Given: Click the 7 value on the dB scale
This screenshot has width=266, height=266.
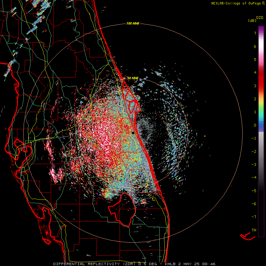Looking at the screenshot, I should 255,33.
